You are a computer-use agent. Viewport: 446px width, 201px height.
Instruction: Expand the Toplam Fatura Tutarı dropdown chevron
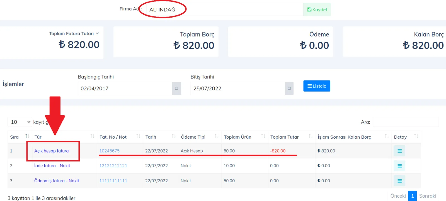tap(97, 33)
